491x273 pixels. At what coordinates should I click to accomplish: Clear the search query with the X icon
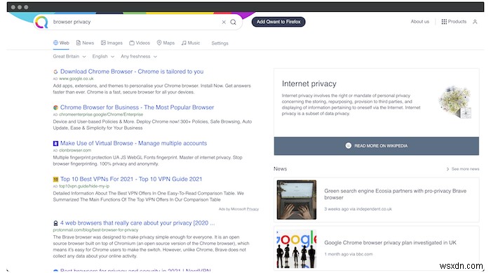click(x=224, y=22)
